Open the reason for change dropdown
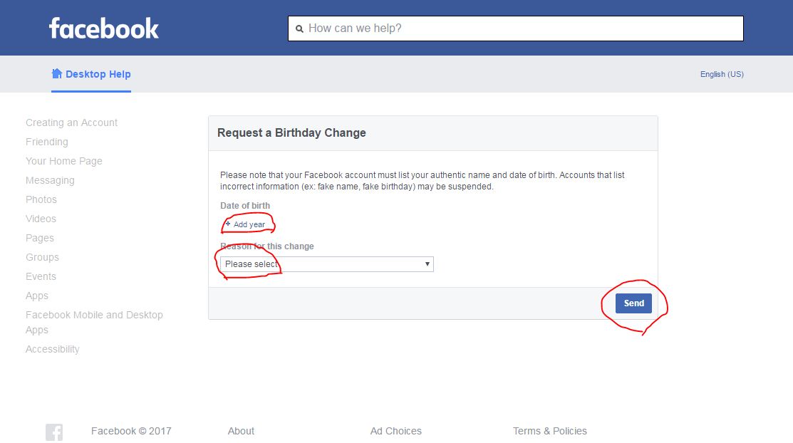The width and height of the screenshot is (793, 443). coord(326,264)
